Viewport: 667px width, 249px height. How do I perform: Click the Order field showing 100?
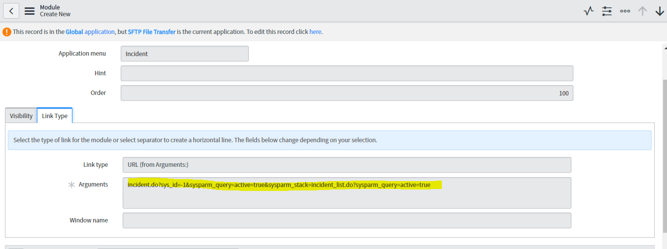click(347, 93)
